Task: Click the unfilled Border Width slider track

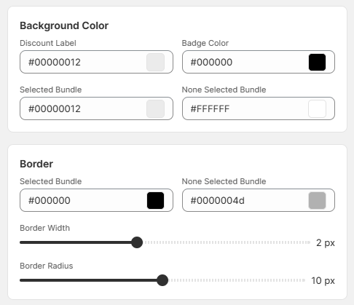Action: (x=227, y=242)
